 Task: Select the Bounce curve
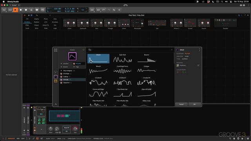pos(146,58)
